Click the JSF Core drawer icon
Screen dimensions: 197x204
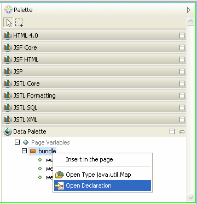(x=8, y=47)
